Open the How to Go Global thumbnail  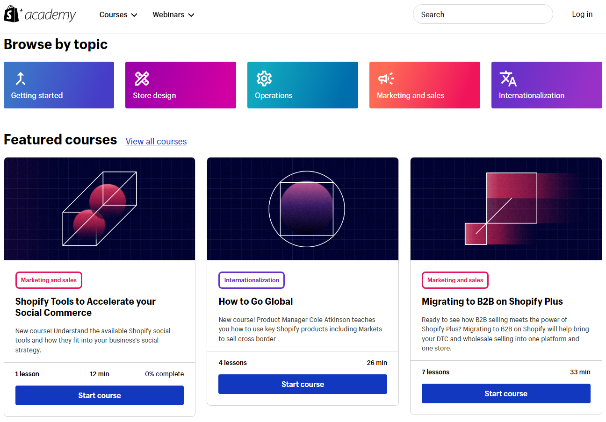pos(303,209)
